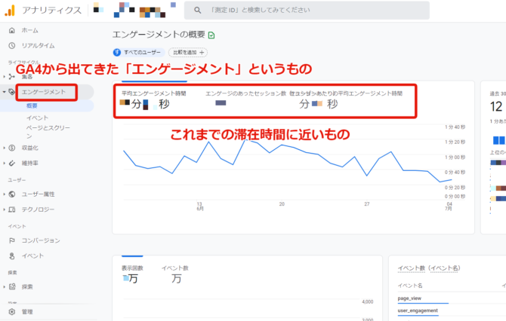Select イベント数 metric tab
The width and height of the screenshot is (506, 321).
click(175, 274)
